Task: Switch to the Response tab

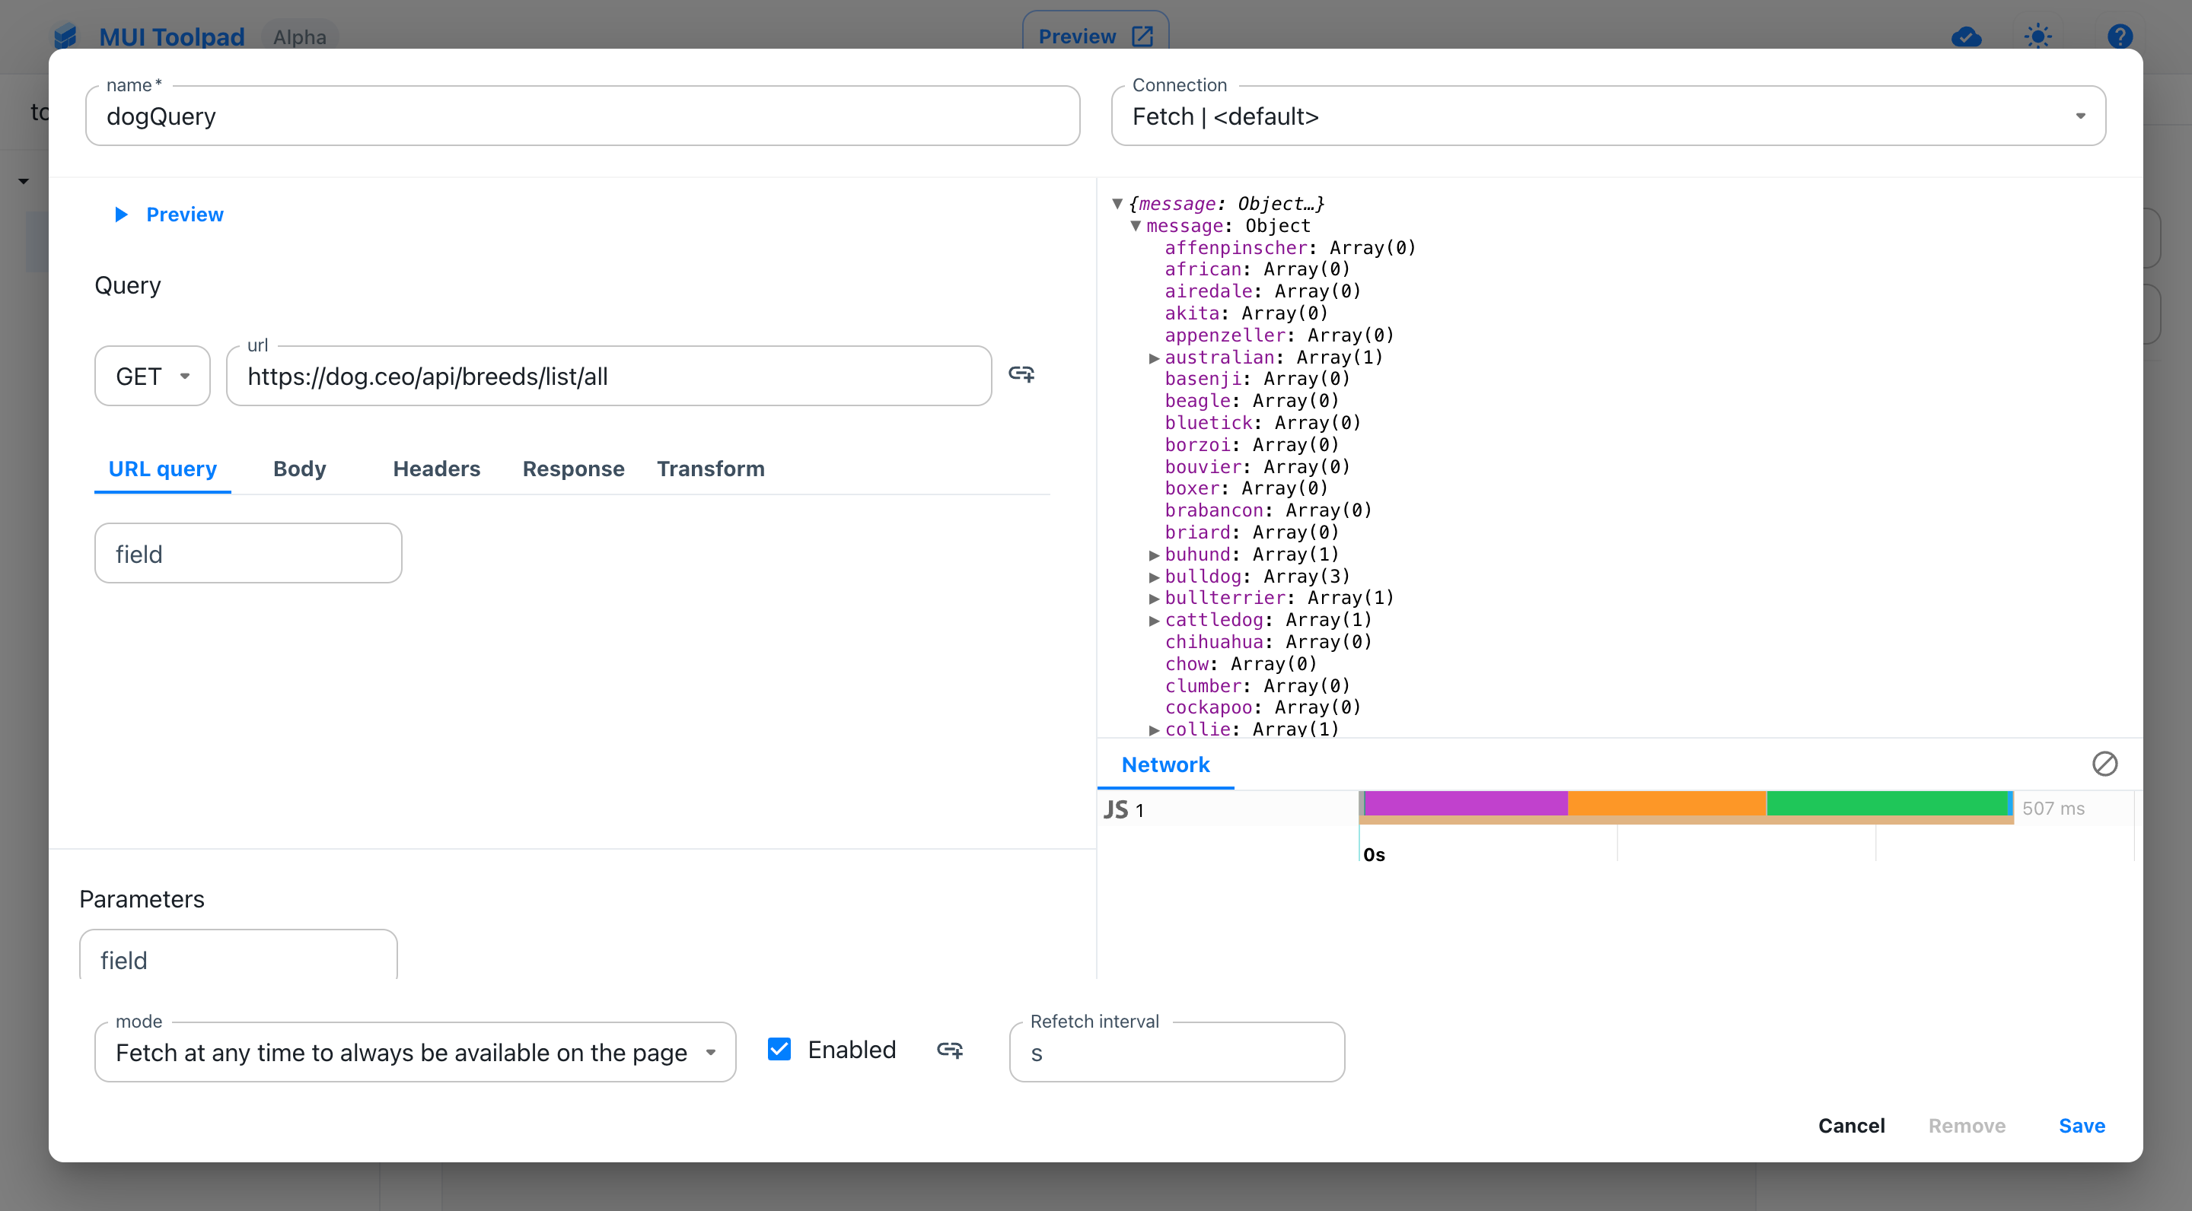Action: coord(574,469)
